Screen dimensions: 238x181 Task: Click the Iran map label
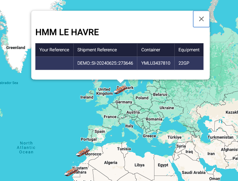[x=211, y=154]
